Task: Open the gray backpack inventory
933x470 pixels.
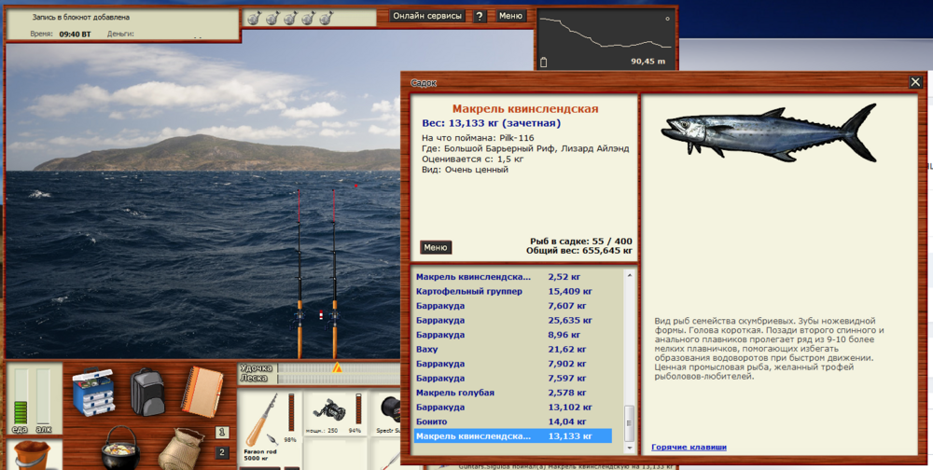Action: (x=147, y=391)
